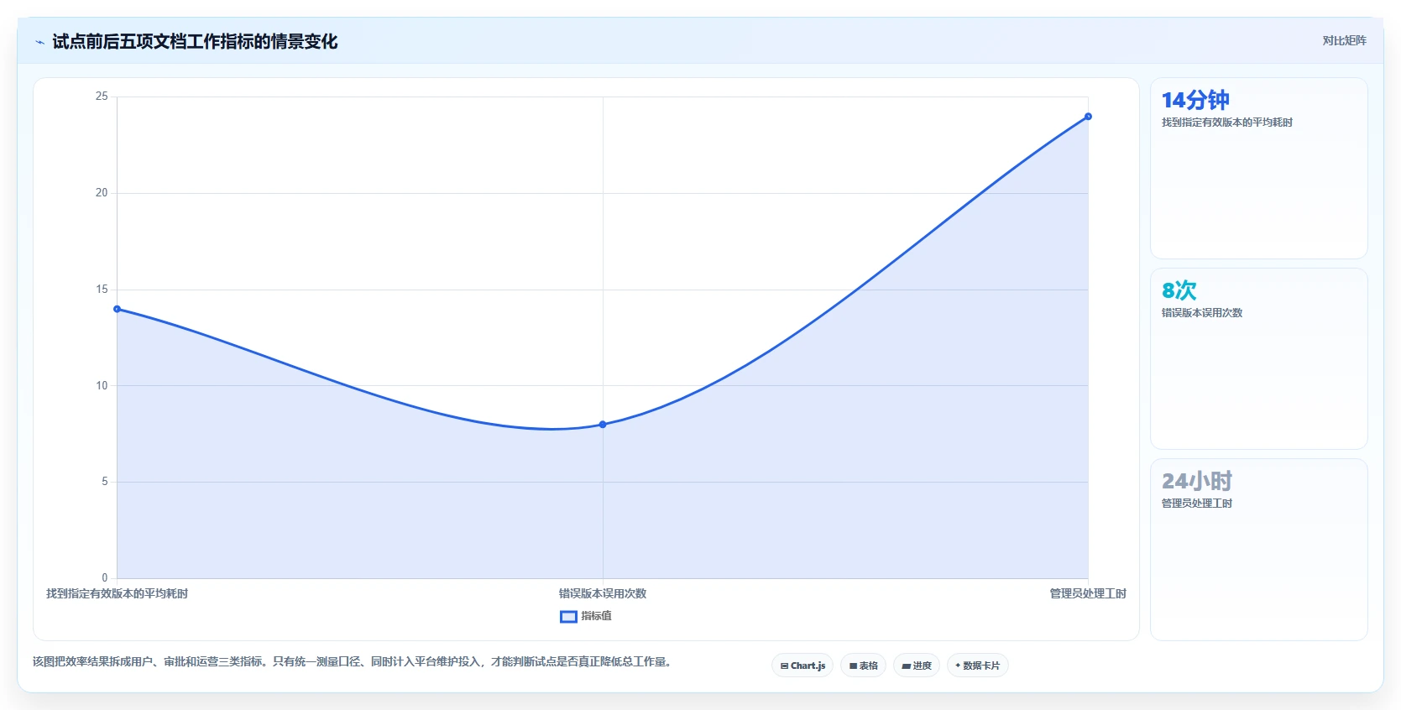Click the data point at value 24

[x=1088, y=117]
